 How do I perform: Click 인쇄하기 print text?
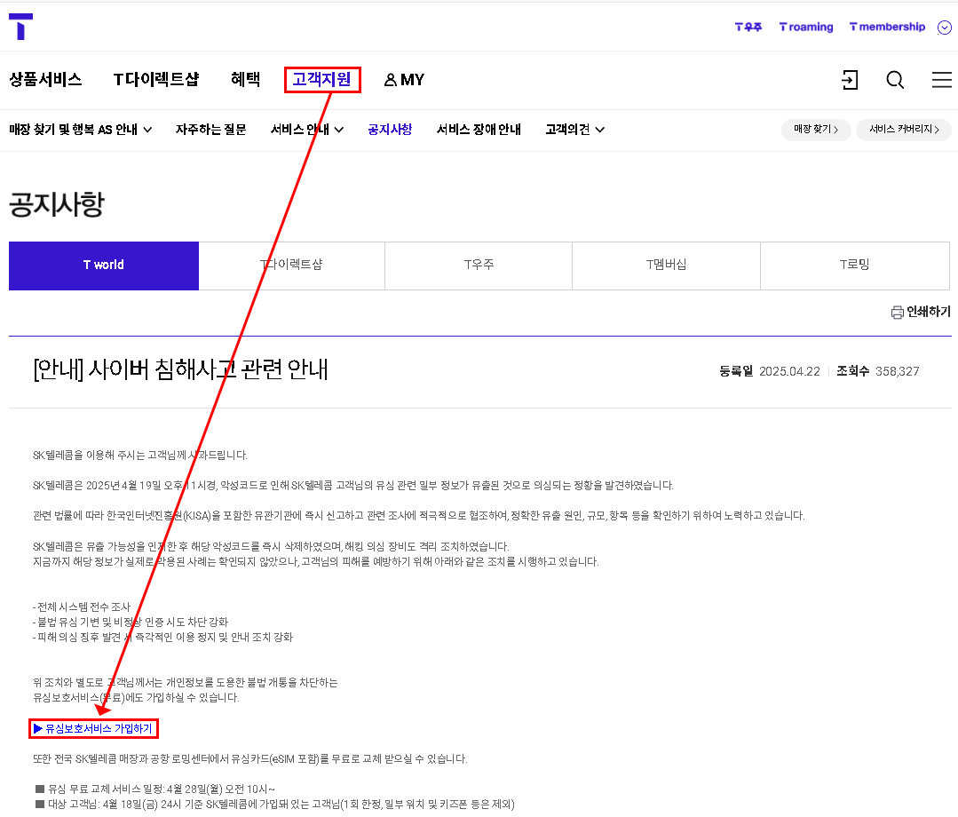(929, 313)
